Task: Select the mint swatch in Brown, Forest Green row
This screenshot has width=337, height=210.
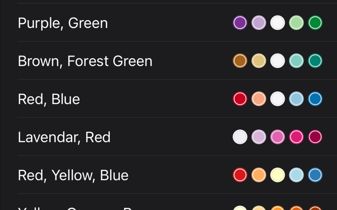Action: (296, 61)
